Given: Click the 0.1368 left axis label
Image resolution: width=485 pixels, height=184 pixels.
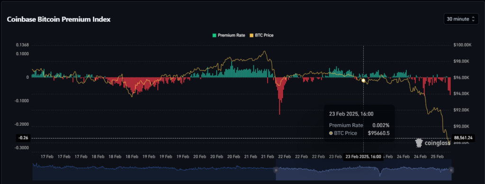Looking at the screenshot, I should (22, 45).
